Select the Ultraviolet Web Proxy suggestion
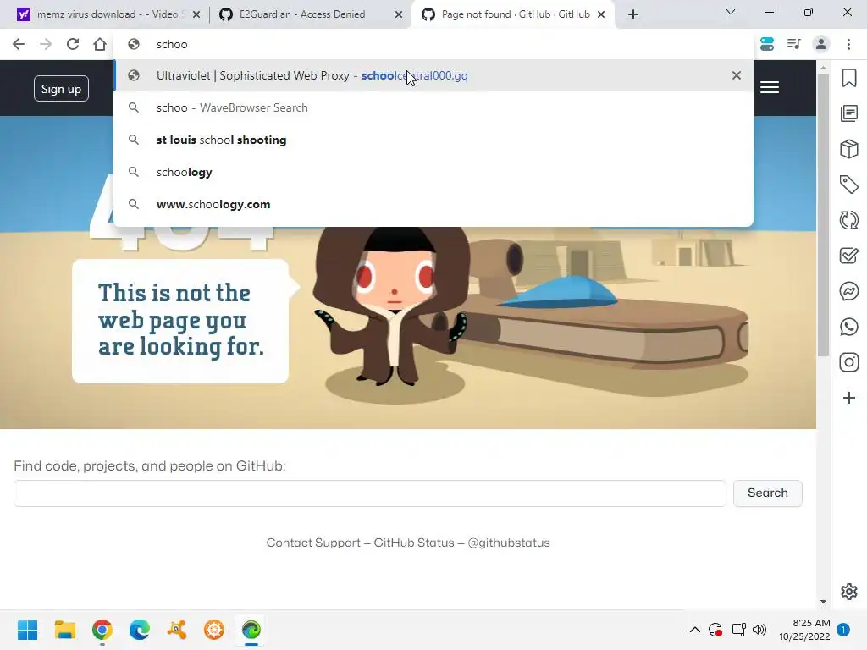This screenshot has height=650, width=867. (433, 75)
